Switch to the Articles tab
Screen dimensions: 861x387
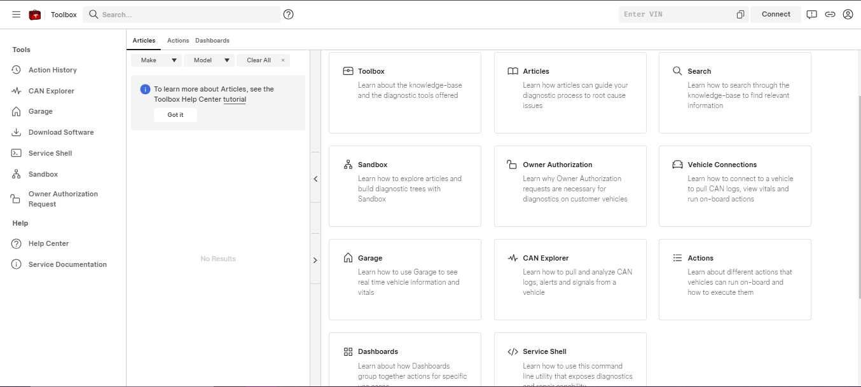tap(144, 41)
